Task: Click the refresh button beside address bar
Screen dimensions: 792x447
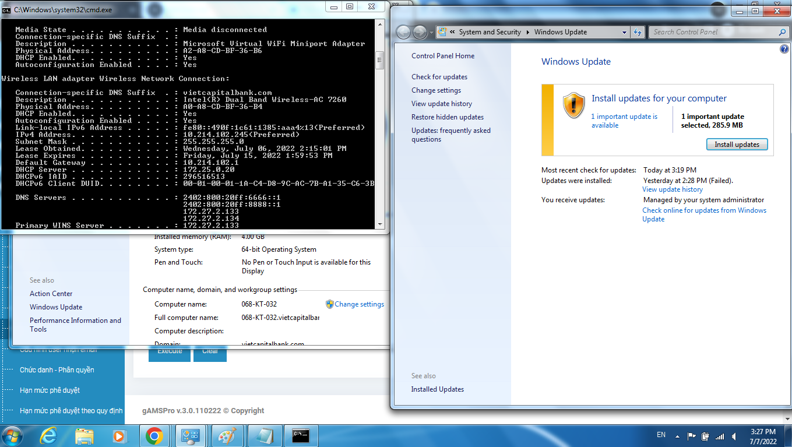Action: [x=638, y=32]
